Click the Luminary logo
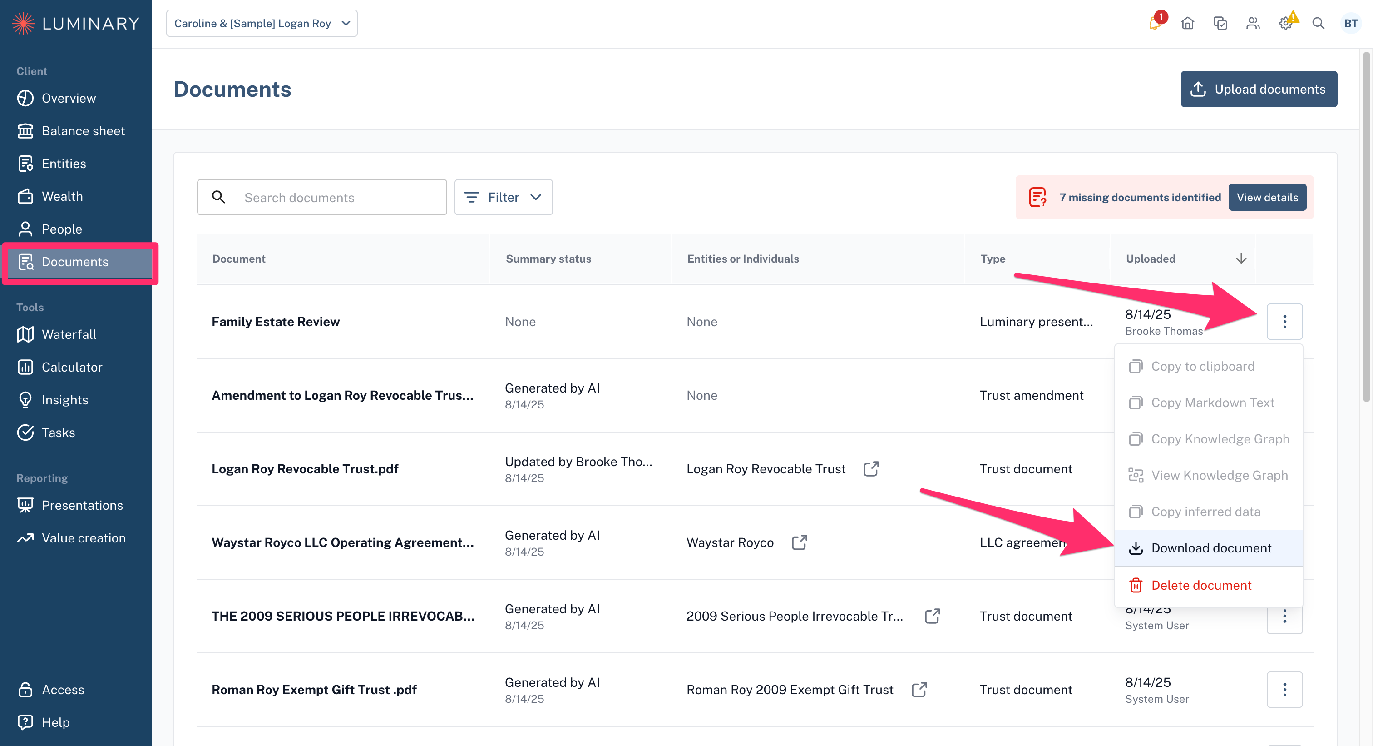The image size is (1373, 746). pos(76,24)
